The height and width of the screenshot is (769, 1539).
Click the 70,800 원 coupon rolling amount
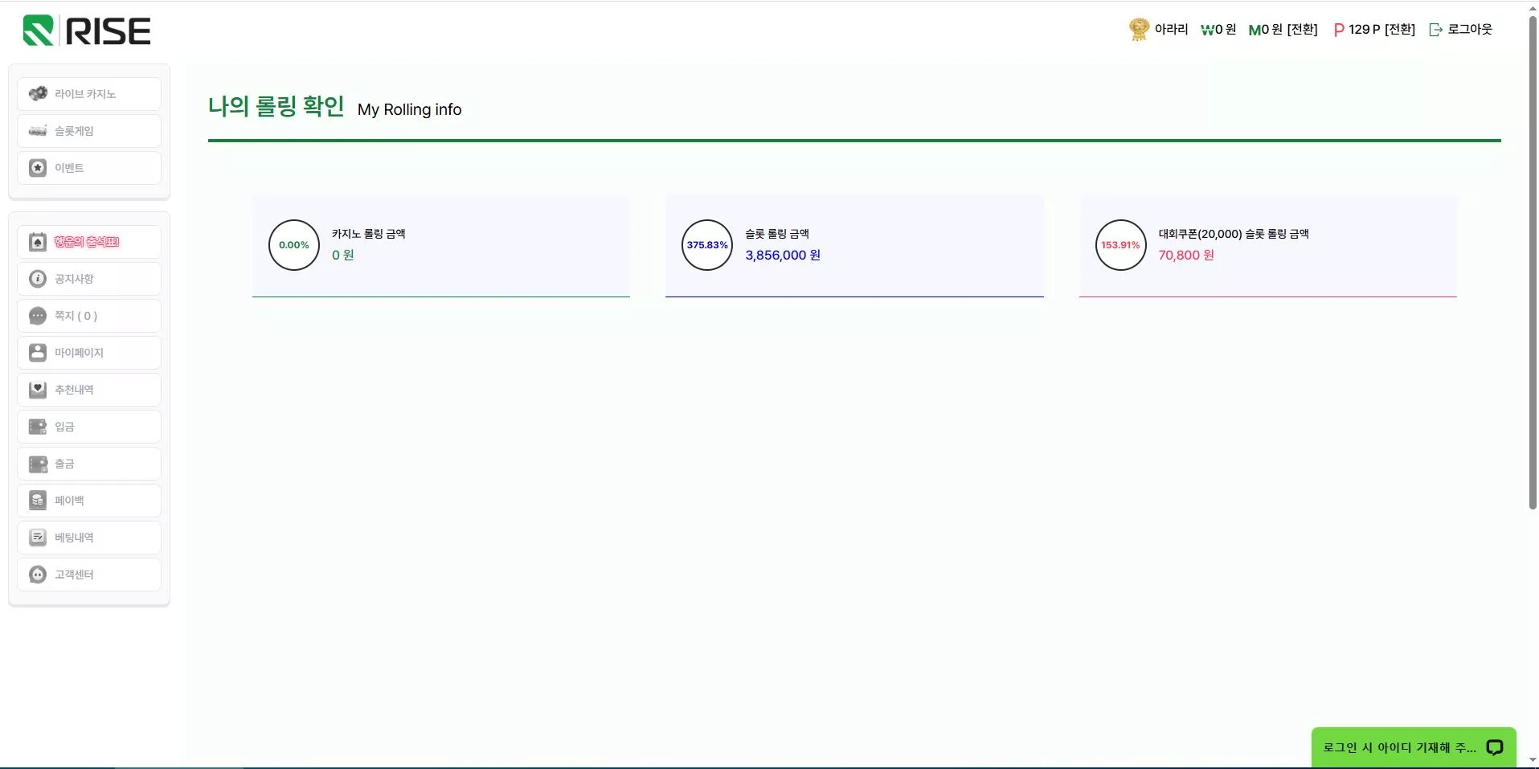coord(1186,255)
